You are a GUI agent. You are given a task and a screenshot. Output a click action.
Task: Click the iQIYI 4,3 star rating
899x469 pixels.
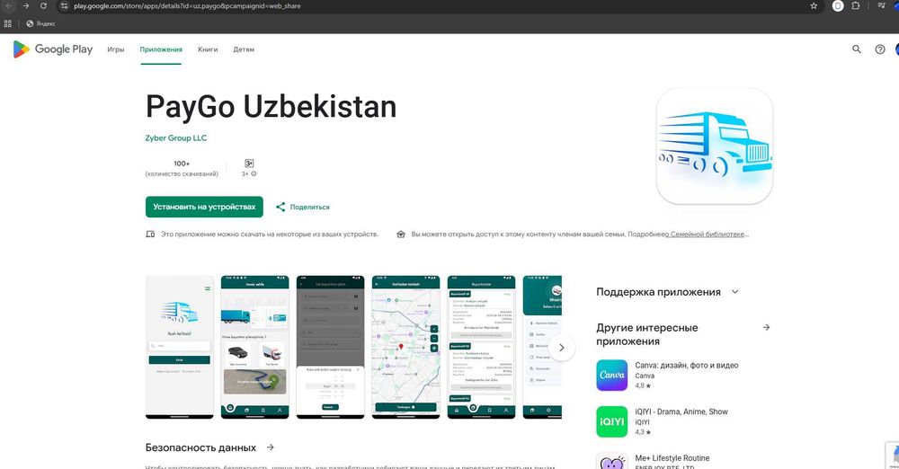click(643, 432)
